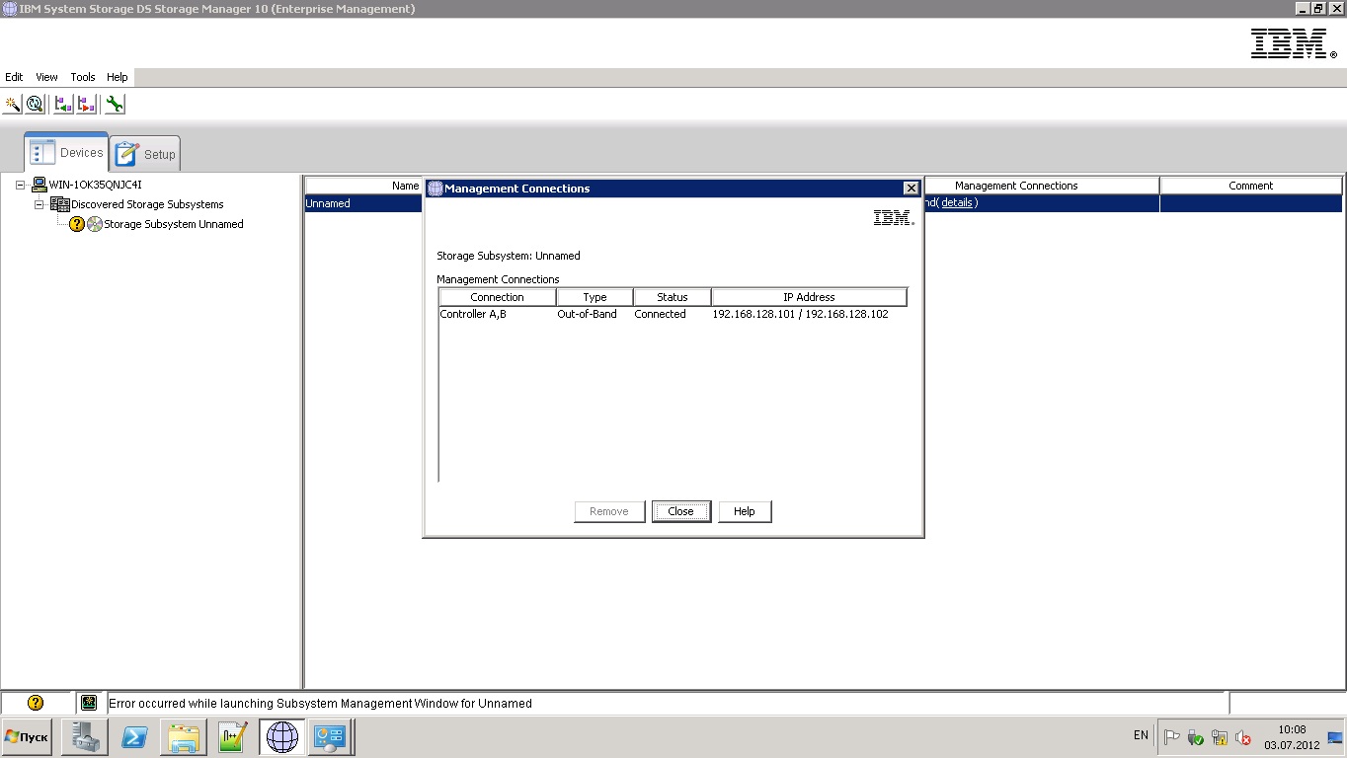Click the green wrench Manage Device icon
Image resolution: width=1347 pixels, height=758 pixels.
[x=115, y=104]
